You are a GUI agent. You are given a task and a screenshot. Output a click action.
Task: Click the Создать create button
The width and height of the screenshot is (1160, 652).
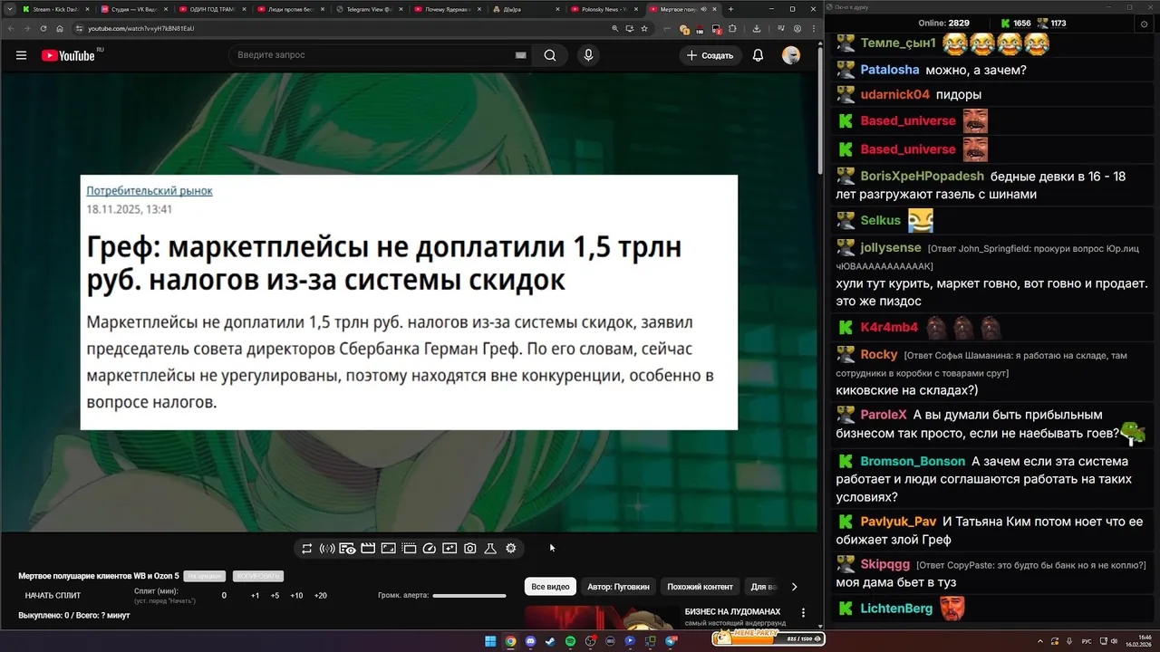pos(710,55)
